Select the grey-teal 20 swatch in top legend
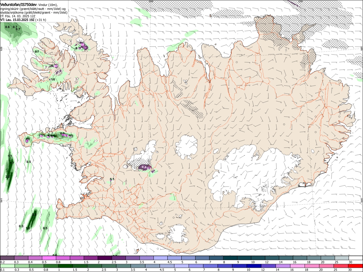Viewport: 363px width, 272px height. pyautogui.click(x=328, y=258)
